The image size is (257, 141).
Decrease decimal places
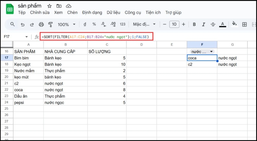tap(103, 24)
